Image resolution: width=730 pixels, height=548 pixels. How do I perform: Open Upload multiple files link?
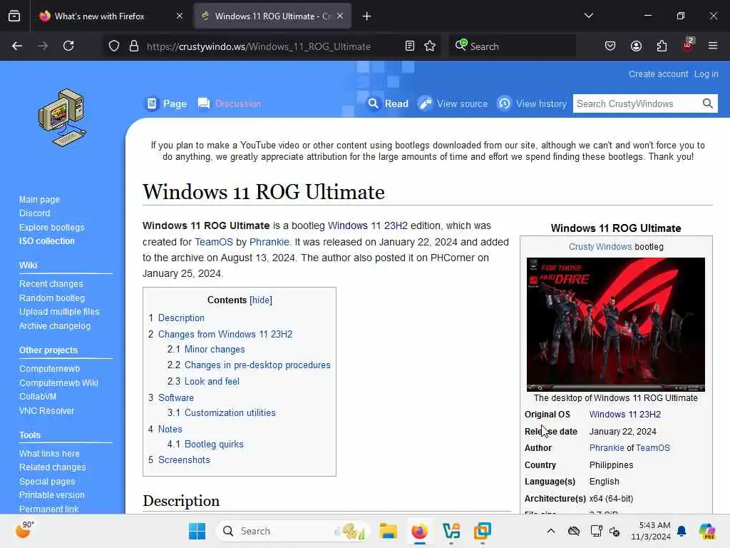(x=59, y=312)
